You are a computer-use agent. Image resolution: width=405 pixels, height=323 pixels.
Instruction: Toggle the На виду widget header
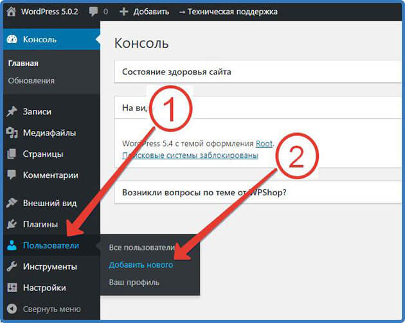pyautogui.click(x=258, y=107)
